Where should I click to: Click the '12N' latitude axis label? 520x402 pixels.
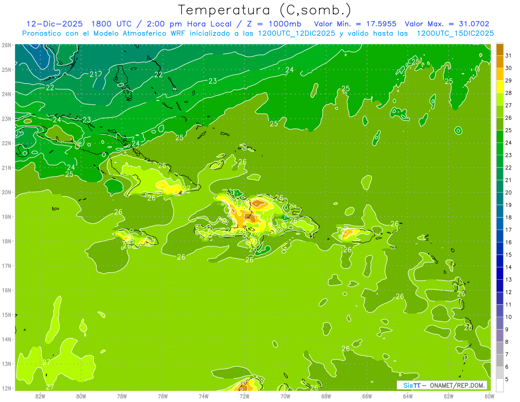(6, 388)
